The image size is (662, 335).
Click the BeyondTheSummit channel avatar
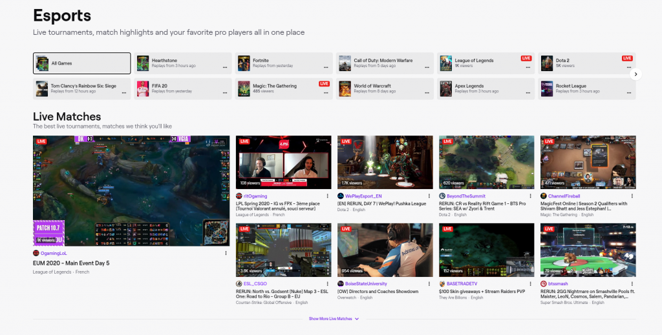click(442, 196)
